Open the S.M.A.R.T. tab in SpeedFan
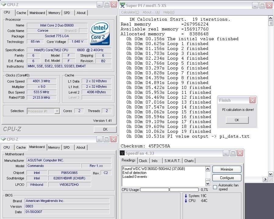Screen dimensions: 274x219 172,161
